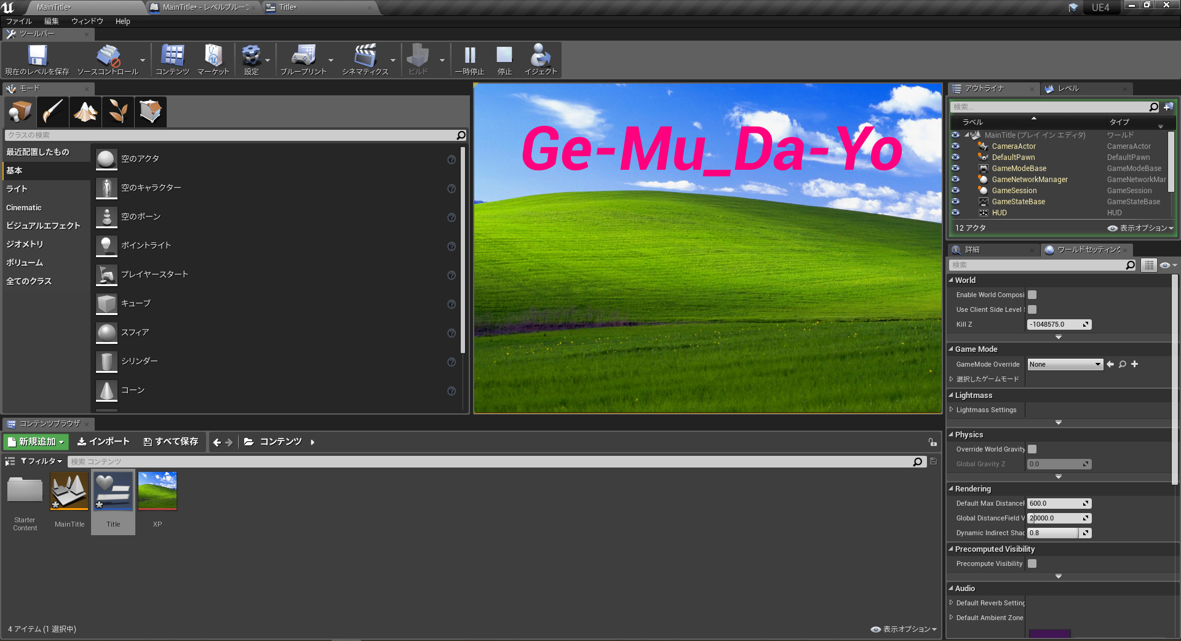Select the Place mode cube icon

pos(20,111)
